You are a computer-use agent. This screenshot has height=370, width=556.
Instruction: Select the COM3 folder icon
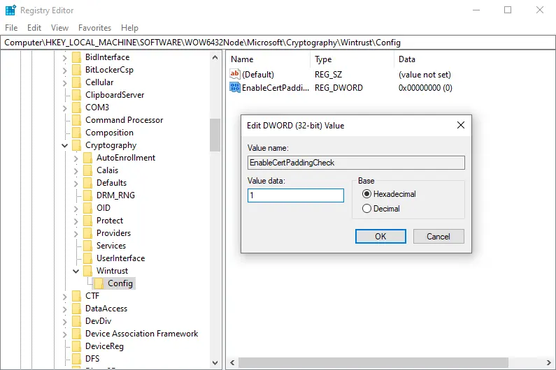click(76, 108)
